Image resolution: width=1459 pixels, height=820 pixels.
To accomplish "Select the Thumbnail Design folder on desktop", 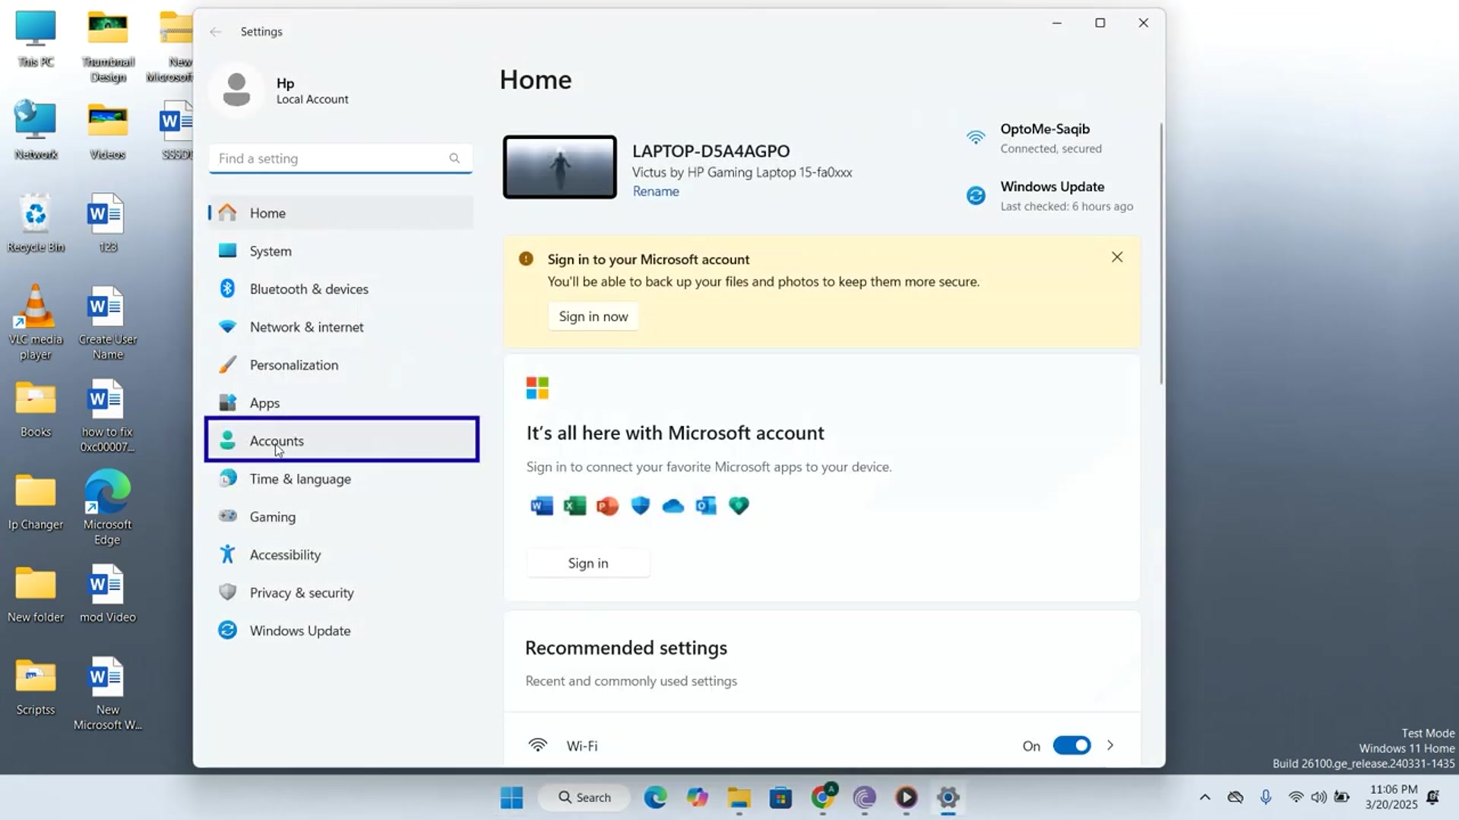I will pyautogui.click(x=107, y=46).
